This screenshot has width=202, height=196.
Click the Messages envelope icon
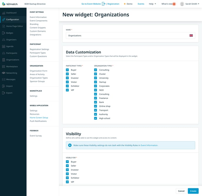pyautogui.click(x=4, y=80)
